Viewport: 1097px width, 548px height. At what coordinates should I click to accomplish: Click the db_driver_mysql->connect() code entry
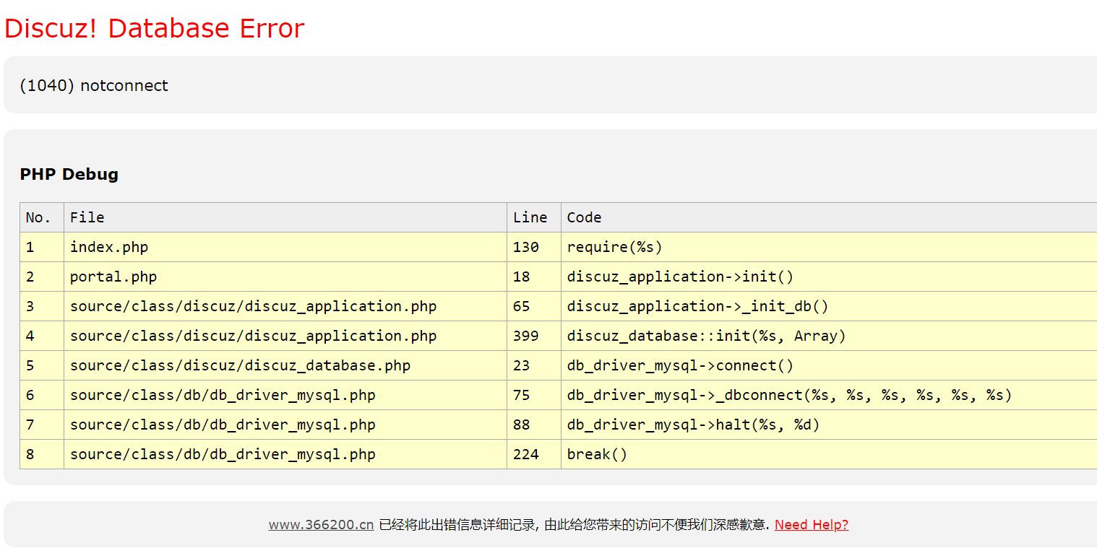[x=680, y=365]
